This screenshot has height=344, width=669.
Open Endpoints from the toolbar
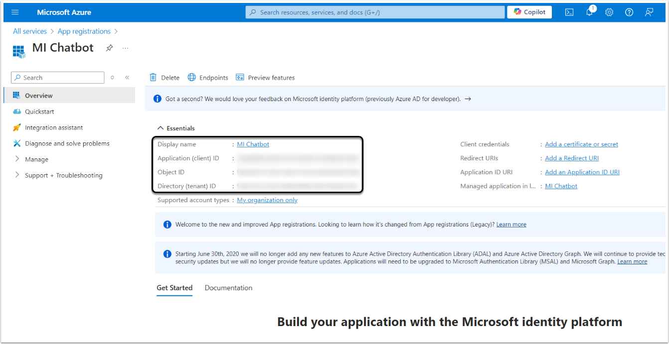click(x=208, y=78)
